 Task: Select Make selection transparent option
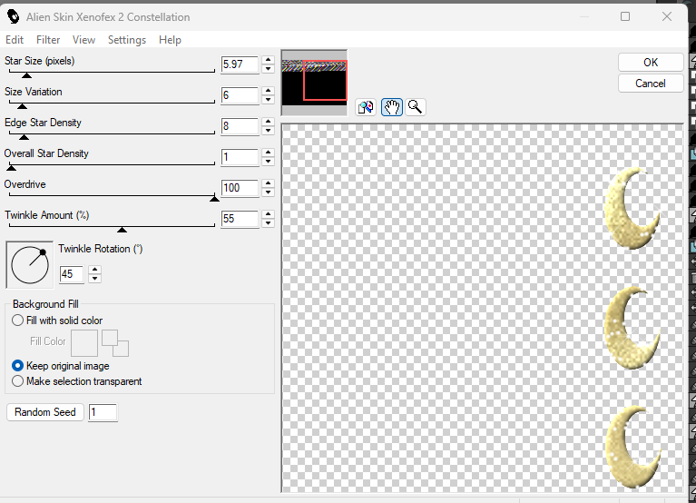[x=18, y=381]
